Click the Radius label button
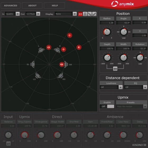The width and height of the screenshot is (148, 148). 107,18
